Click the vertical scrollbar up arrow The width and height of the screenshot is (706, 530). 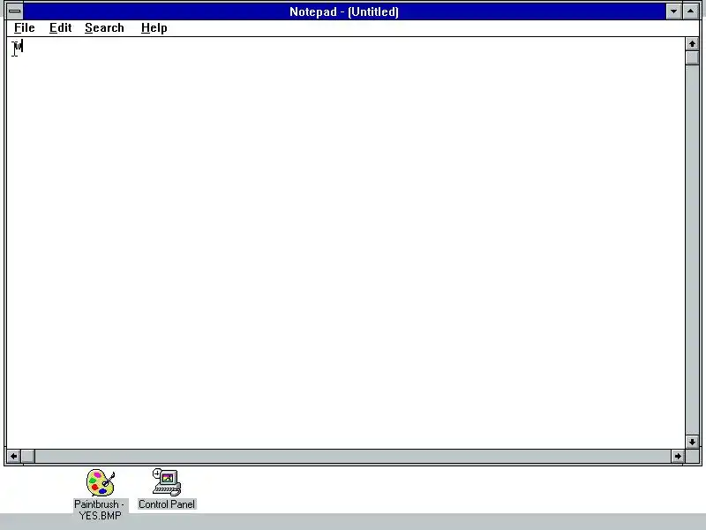coord(692,44)
